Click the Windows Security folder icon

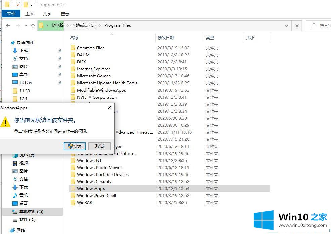pos(73,182)
